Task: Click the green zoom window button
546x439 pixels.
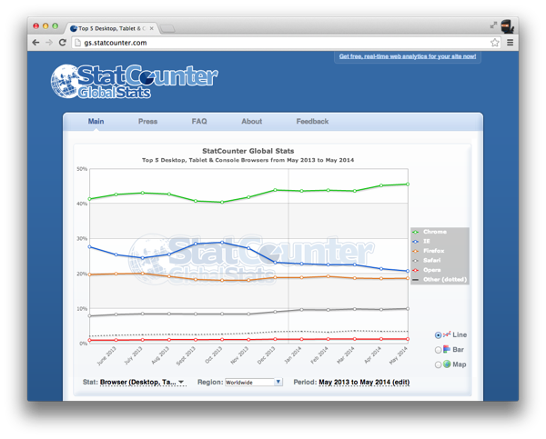Action: [55, 25]
